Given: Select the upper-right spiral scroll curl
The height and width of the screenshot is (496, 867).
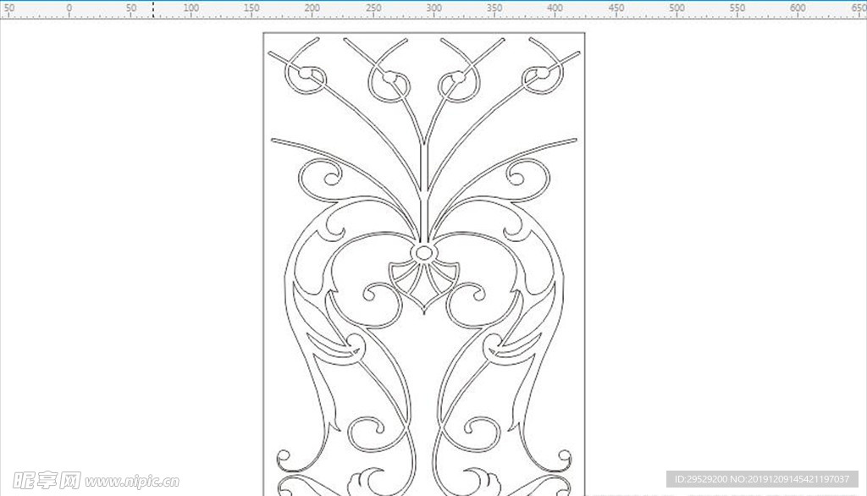Looking at the screenshot, I should [521, 175].
